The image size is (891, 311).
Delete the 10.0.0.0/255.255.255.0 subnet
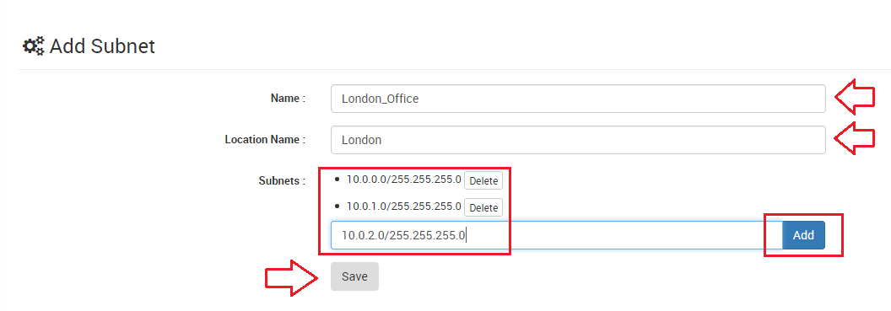coord(483,181)
